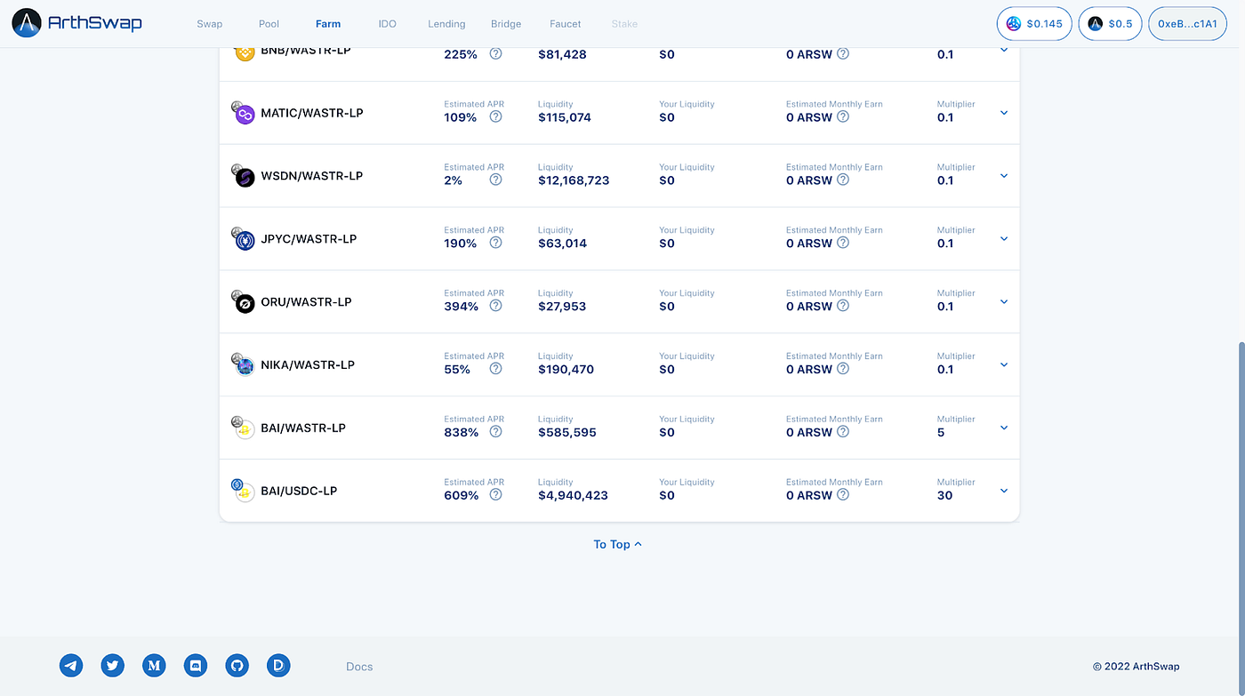Open the 0xeB...c1A1 wallet button
The image size is (1245, 696).
[x=1187, y=24]
